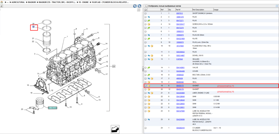Viewport: 279px width, 134px height.
Task: Click the large arrow icon below the diagram
Action: [115, 129]
